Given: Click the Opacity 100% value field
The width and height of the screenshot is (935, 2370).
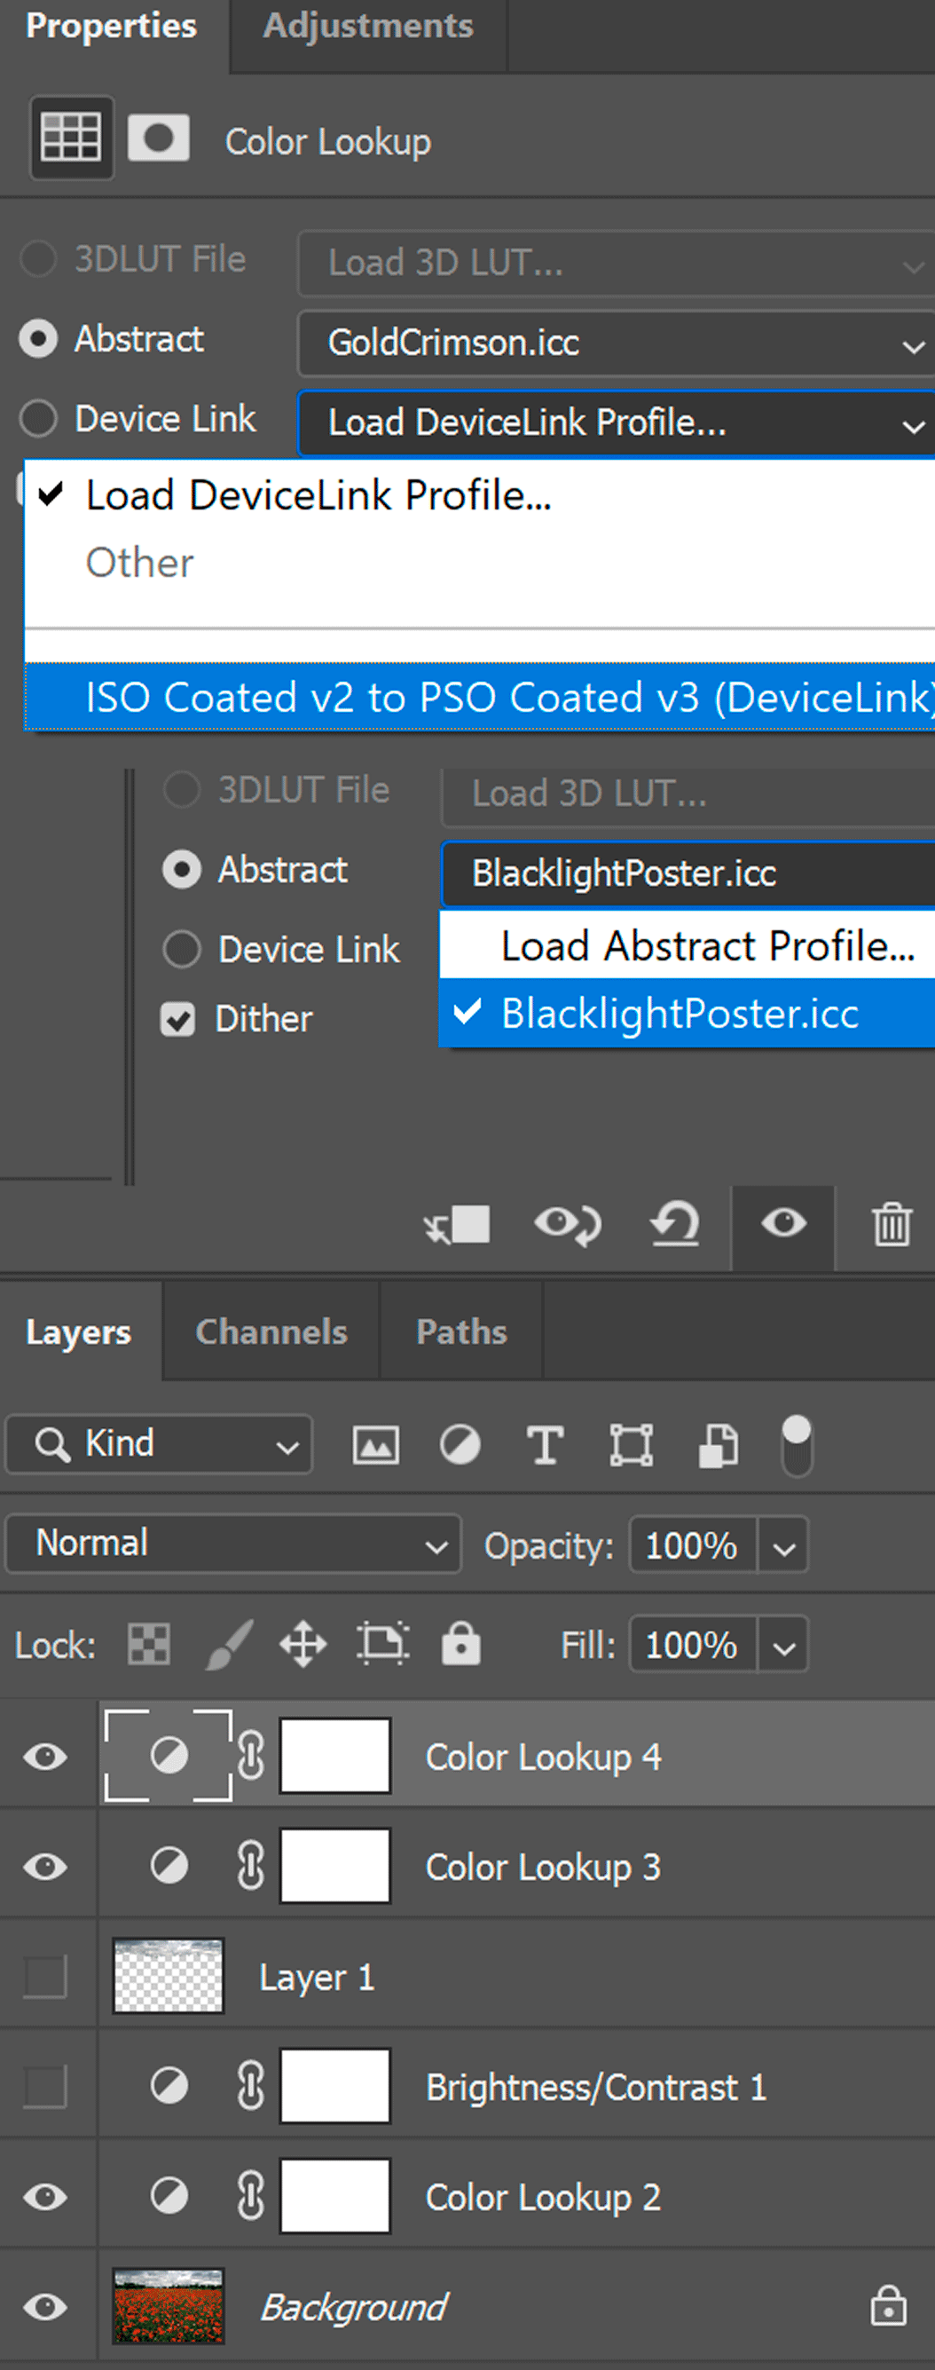Looking at the screenshot, I should tap(693, 1546).
